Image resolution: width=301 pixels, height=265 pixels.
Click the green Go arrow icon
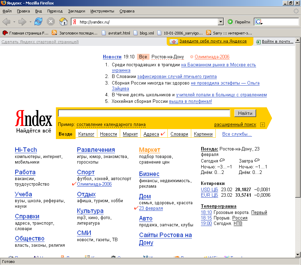point(230,22)
